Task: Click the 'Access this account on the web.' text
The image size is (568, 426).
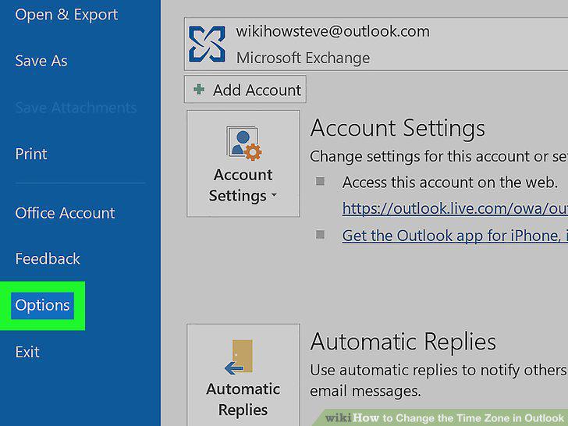Action: coord(450,183)
